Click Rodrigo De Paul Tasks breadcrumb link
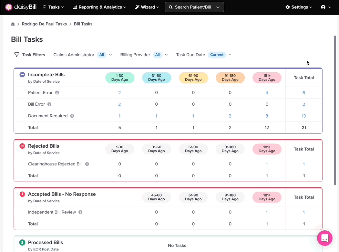Image resolution: width=339 pixels, height=252 pixels. pyautogui.click(x=44, y=24)
